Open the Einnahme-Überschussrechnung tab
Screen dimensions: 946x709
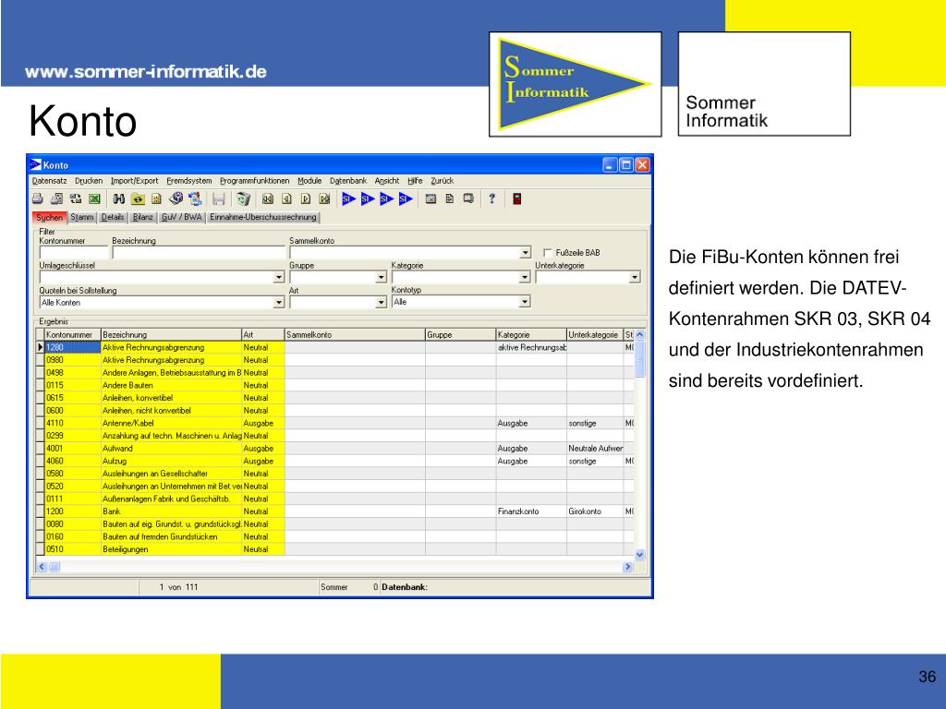point(263,217)
